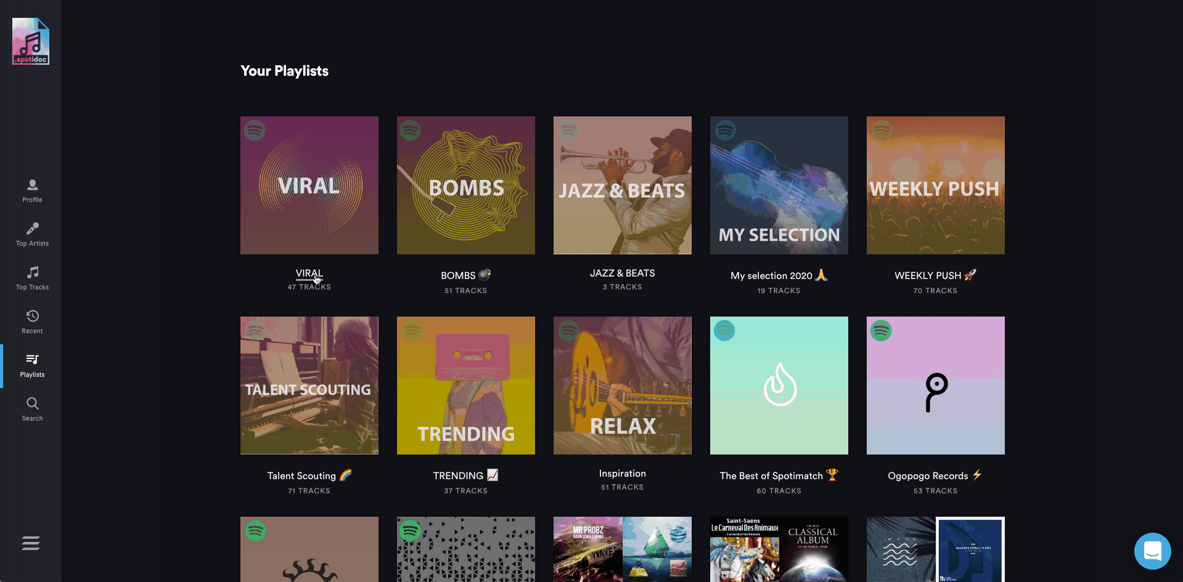
Task: Open the VIRAL playlist cover
Action: click(309, 185)
